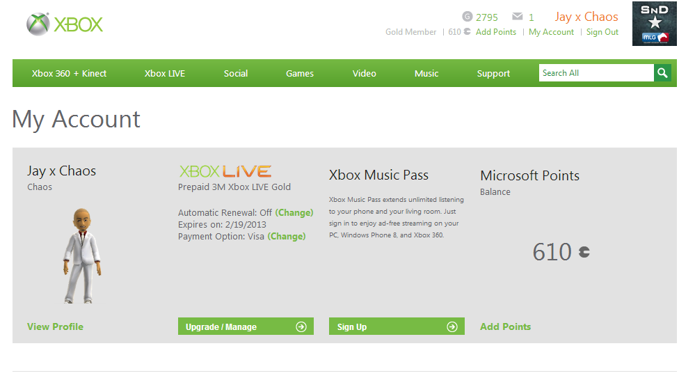Open the Video menu
The image size is (679, 378).
click(364, 73)
